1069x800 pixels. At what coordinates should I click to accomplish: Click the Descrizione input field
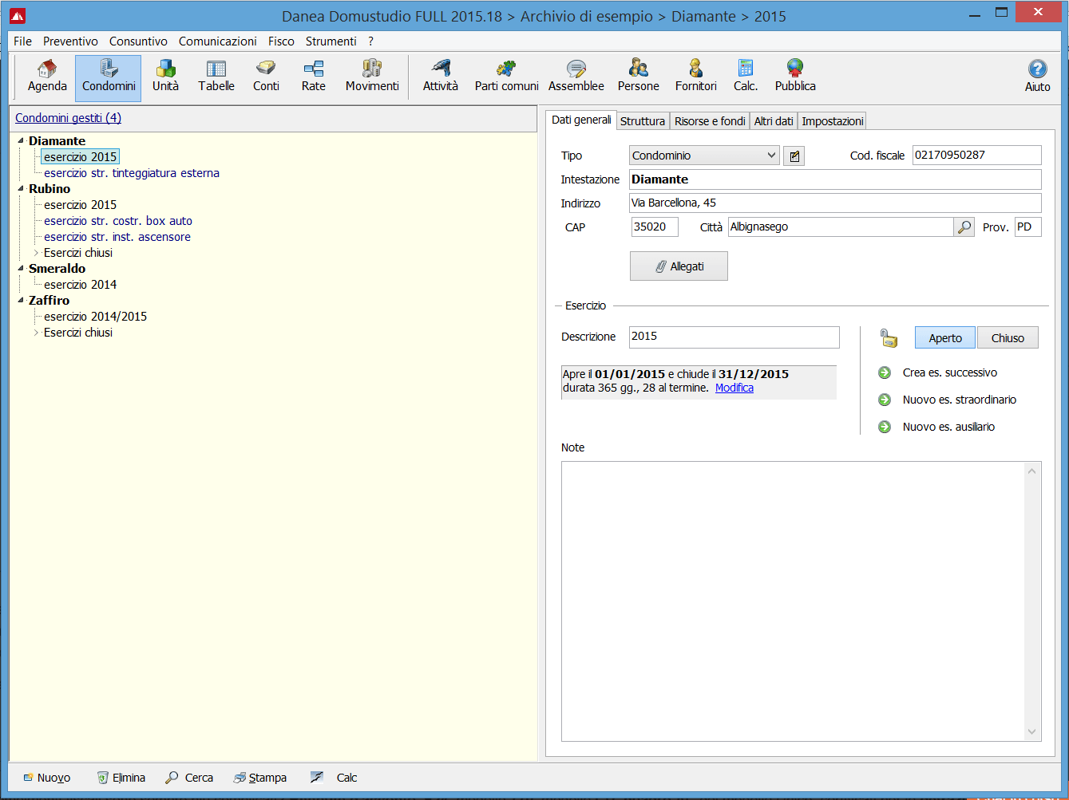tap(734, 337)
